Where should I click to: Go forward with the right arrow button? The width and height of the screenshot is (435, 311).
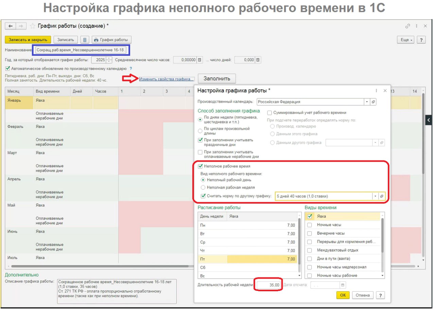(21, 26)
